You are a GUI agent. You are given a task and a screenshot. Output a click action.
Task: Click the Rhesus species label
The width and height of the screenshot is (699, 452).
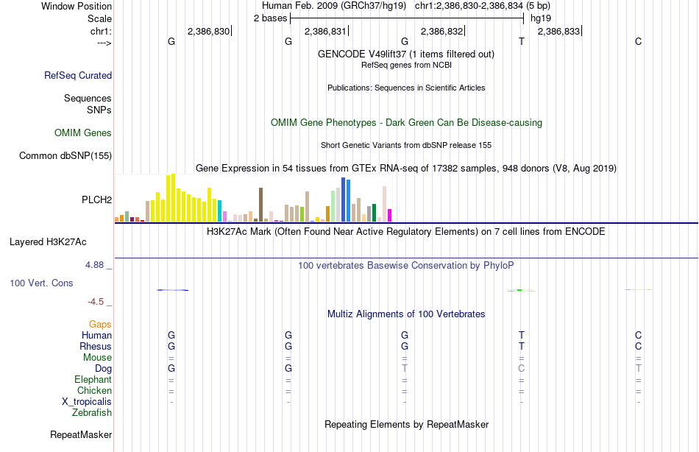[96, 347]
